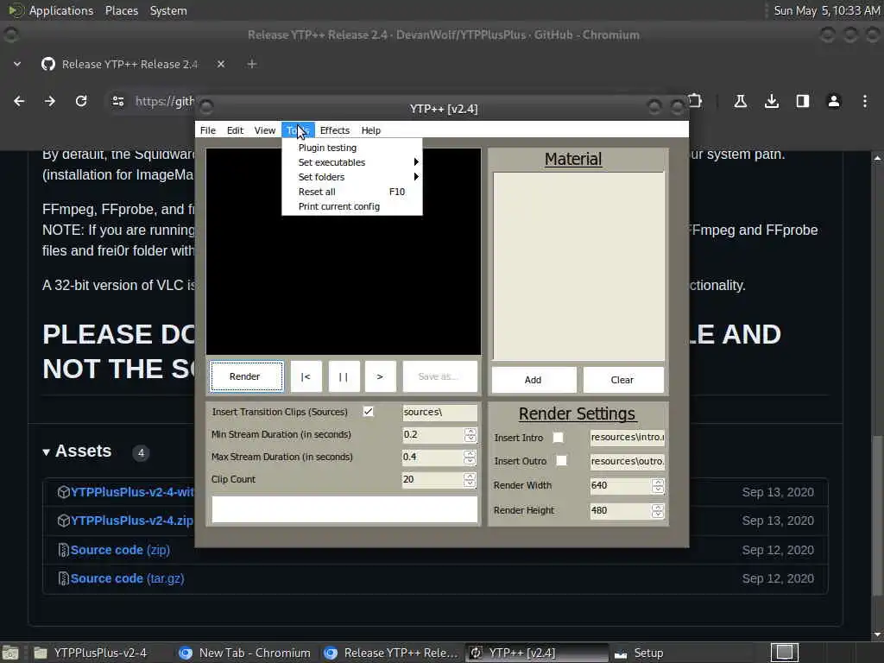This screenshot has width=884, height=663.
Task: Click Clear under Material list
Action: (x=623, y=380)
